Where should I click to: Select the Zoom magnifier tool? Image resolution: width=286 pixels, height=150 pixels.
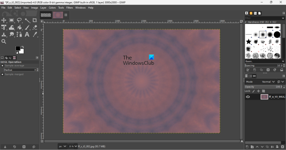(4, 41)
